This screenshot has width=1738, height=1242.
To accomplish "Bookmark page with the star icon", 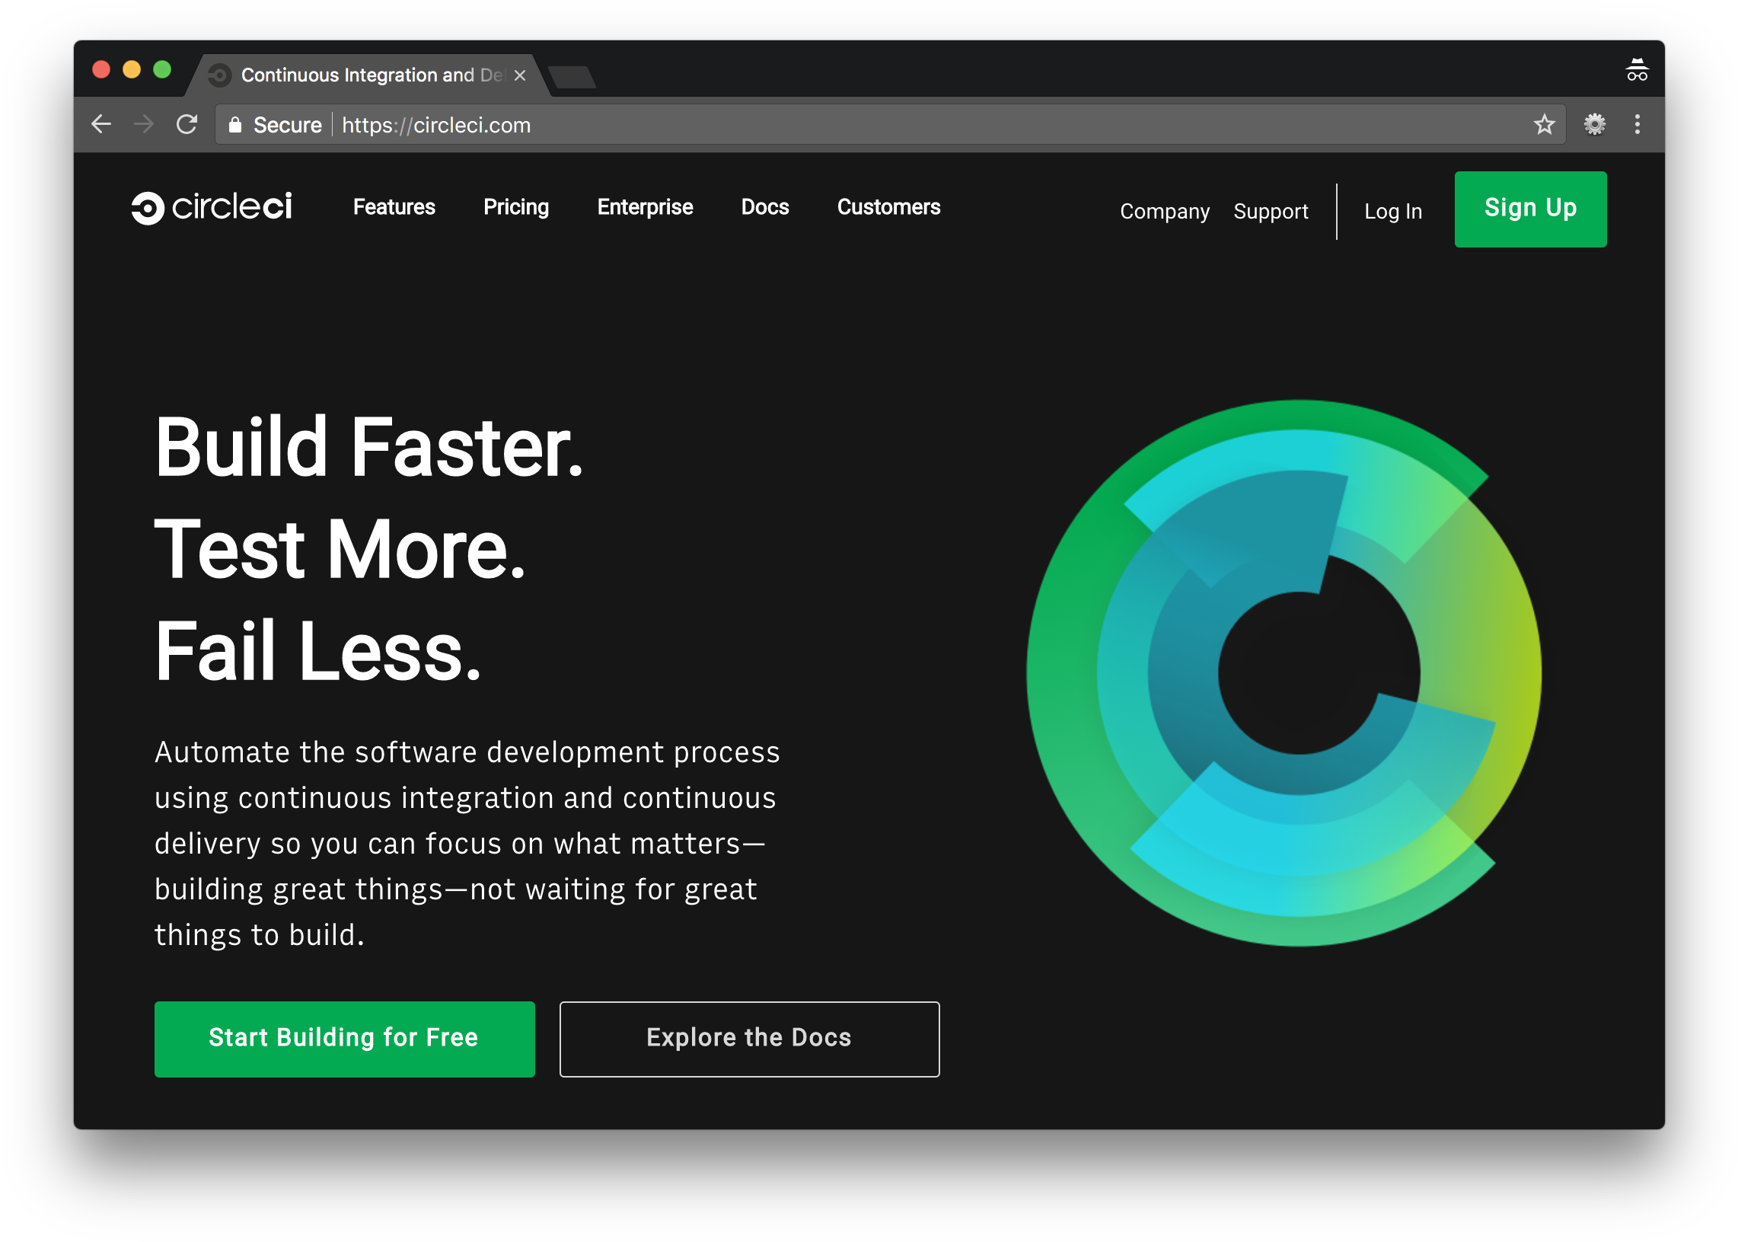I will [x=1544, y=124].
